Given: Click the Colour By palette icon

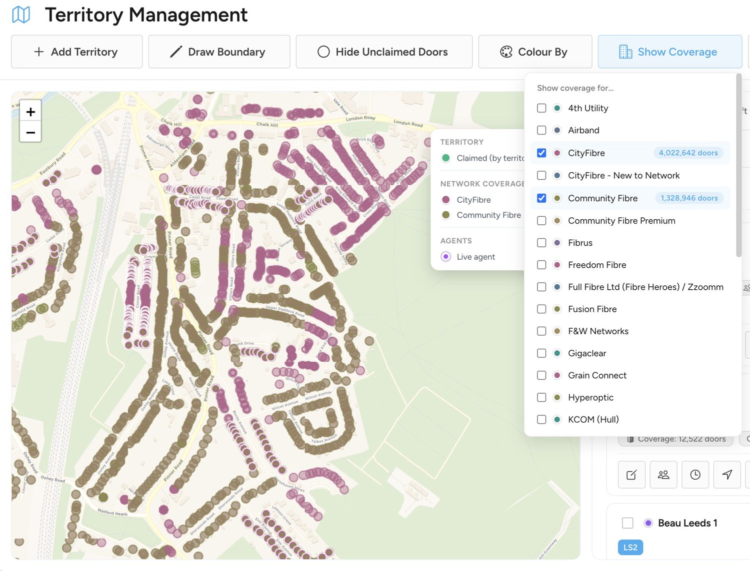Looking at the screenshot, I should tap(506, 52).
